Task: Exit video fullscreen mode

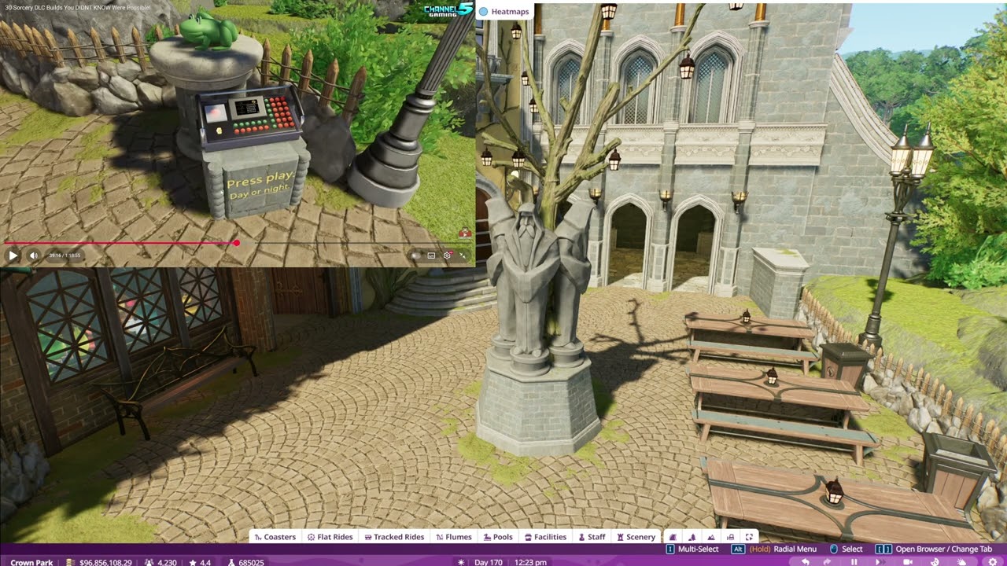Action: point(463,255)
